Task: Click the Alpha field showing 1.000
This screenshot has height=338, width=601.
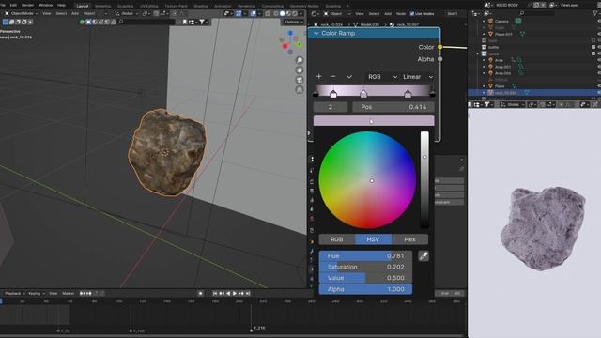Action: 365,289
